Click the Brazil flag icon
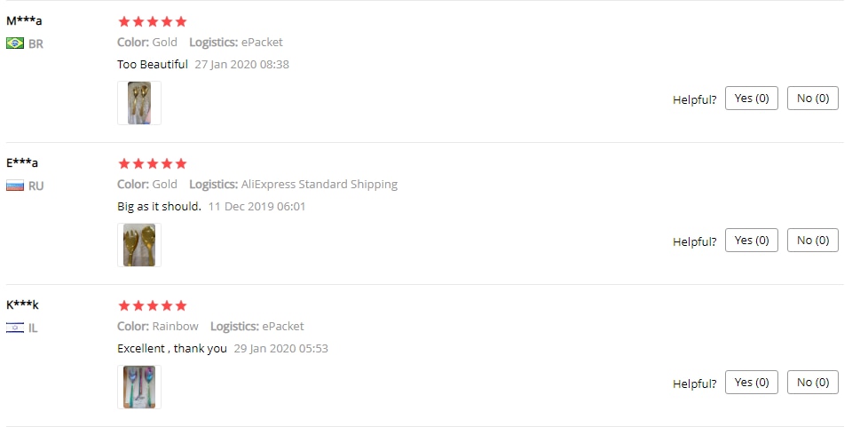The height and width of the screenshot is (427, 860). (15, 43)
